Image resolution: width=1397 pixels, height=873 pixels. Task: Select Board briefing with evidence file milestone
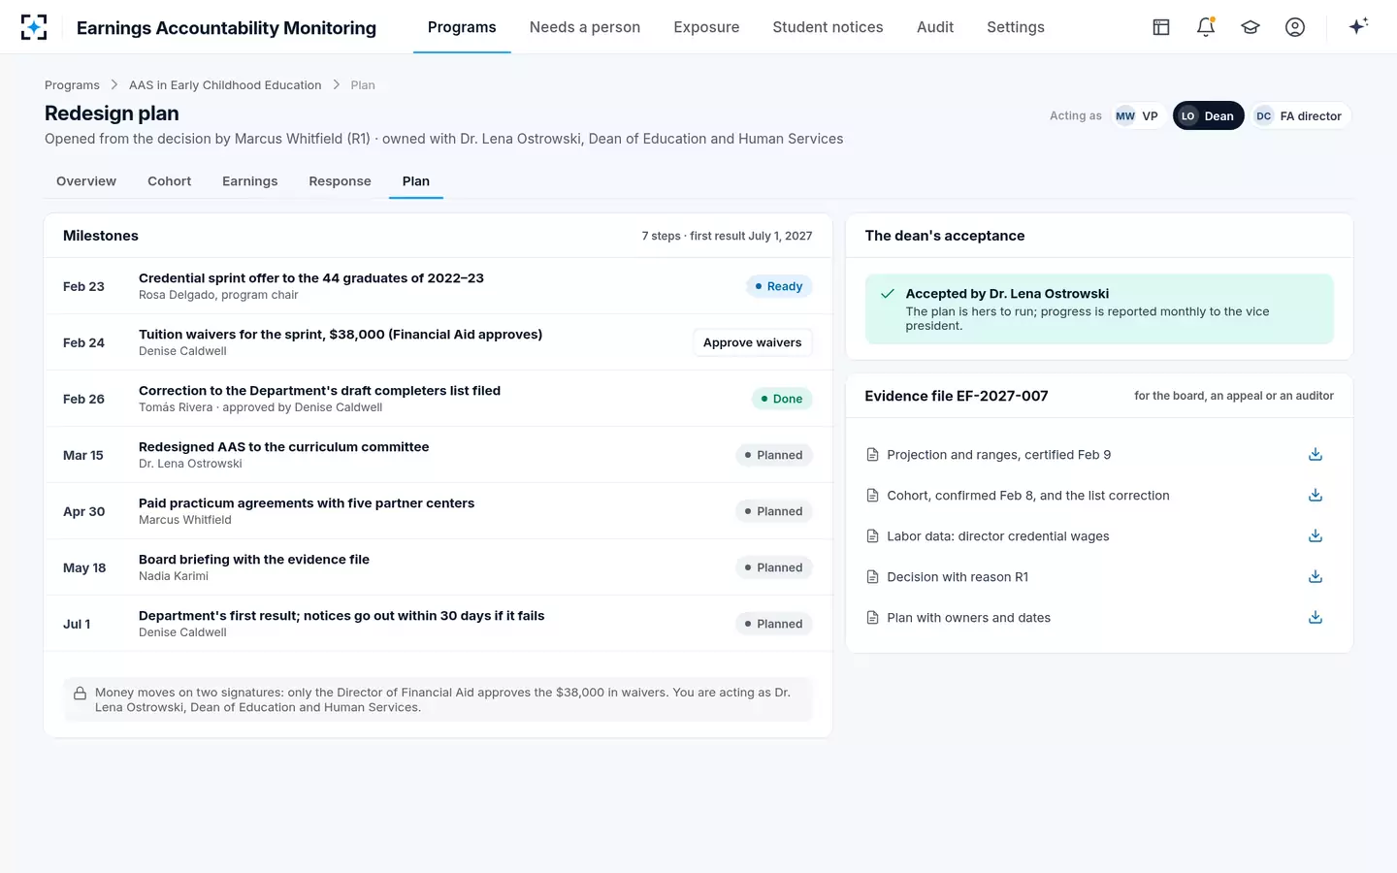click(x=438, y=567)
